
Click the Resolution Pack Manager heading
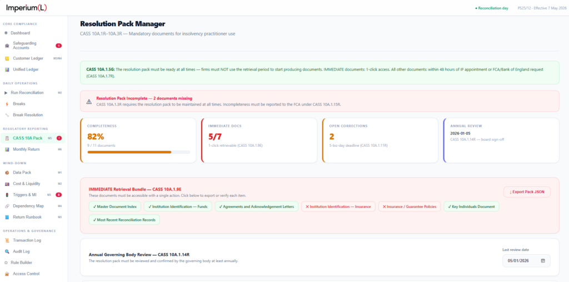point(123,24)
